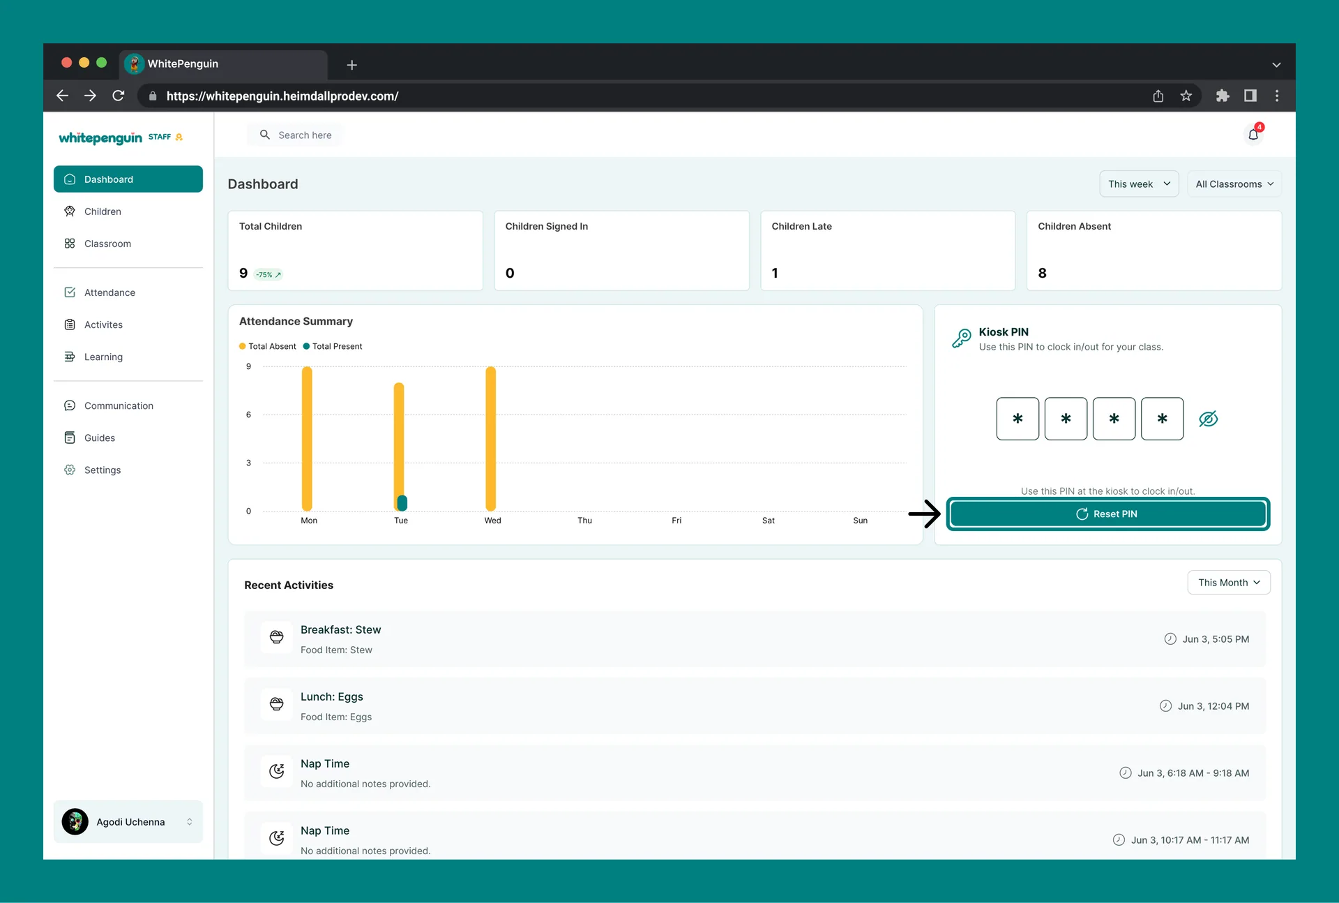Screen dimensions: 1339x903
Task: Open the Guides page
Action: pos(128,438)
